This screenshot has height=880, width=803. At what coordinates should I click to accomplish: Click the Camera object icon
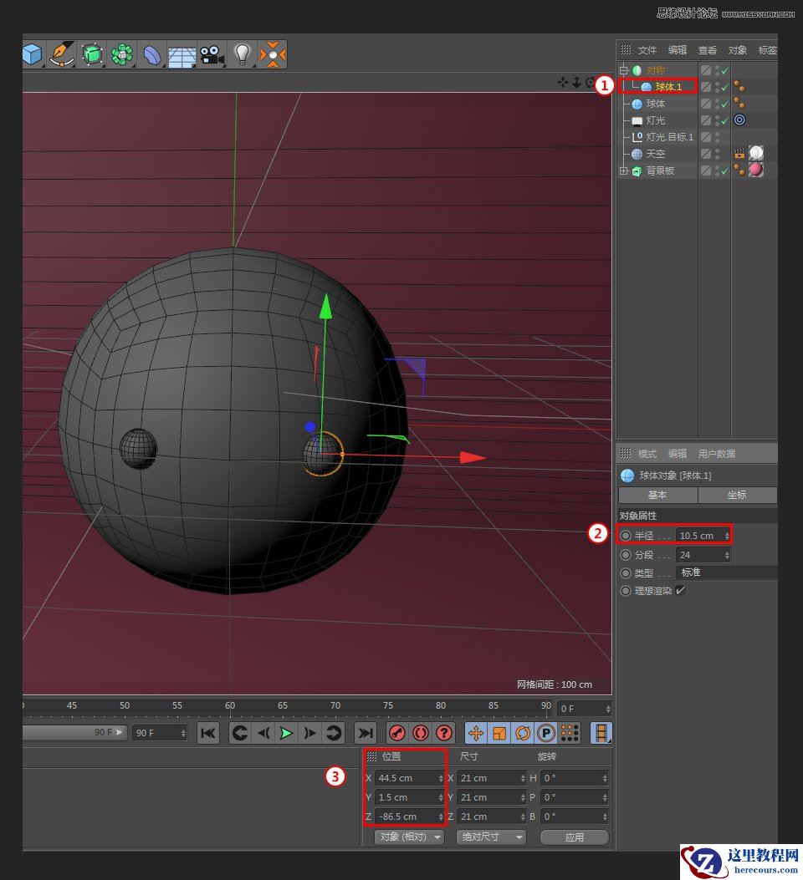[x=212, y=55]
